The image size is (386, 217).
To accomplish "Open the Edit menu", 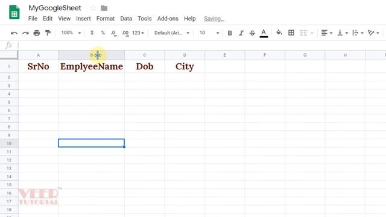I will pyautogui.click(x=48, y=19).
